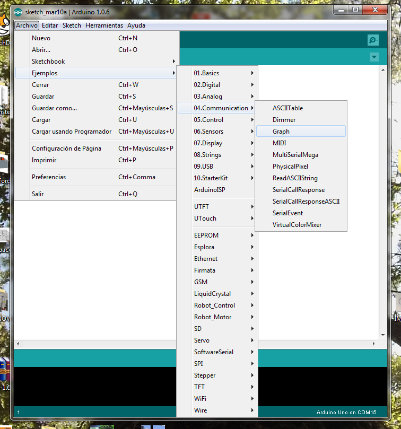Expand the Ethernet examples

pos(217,259)
